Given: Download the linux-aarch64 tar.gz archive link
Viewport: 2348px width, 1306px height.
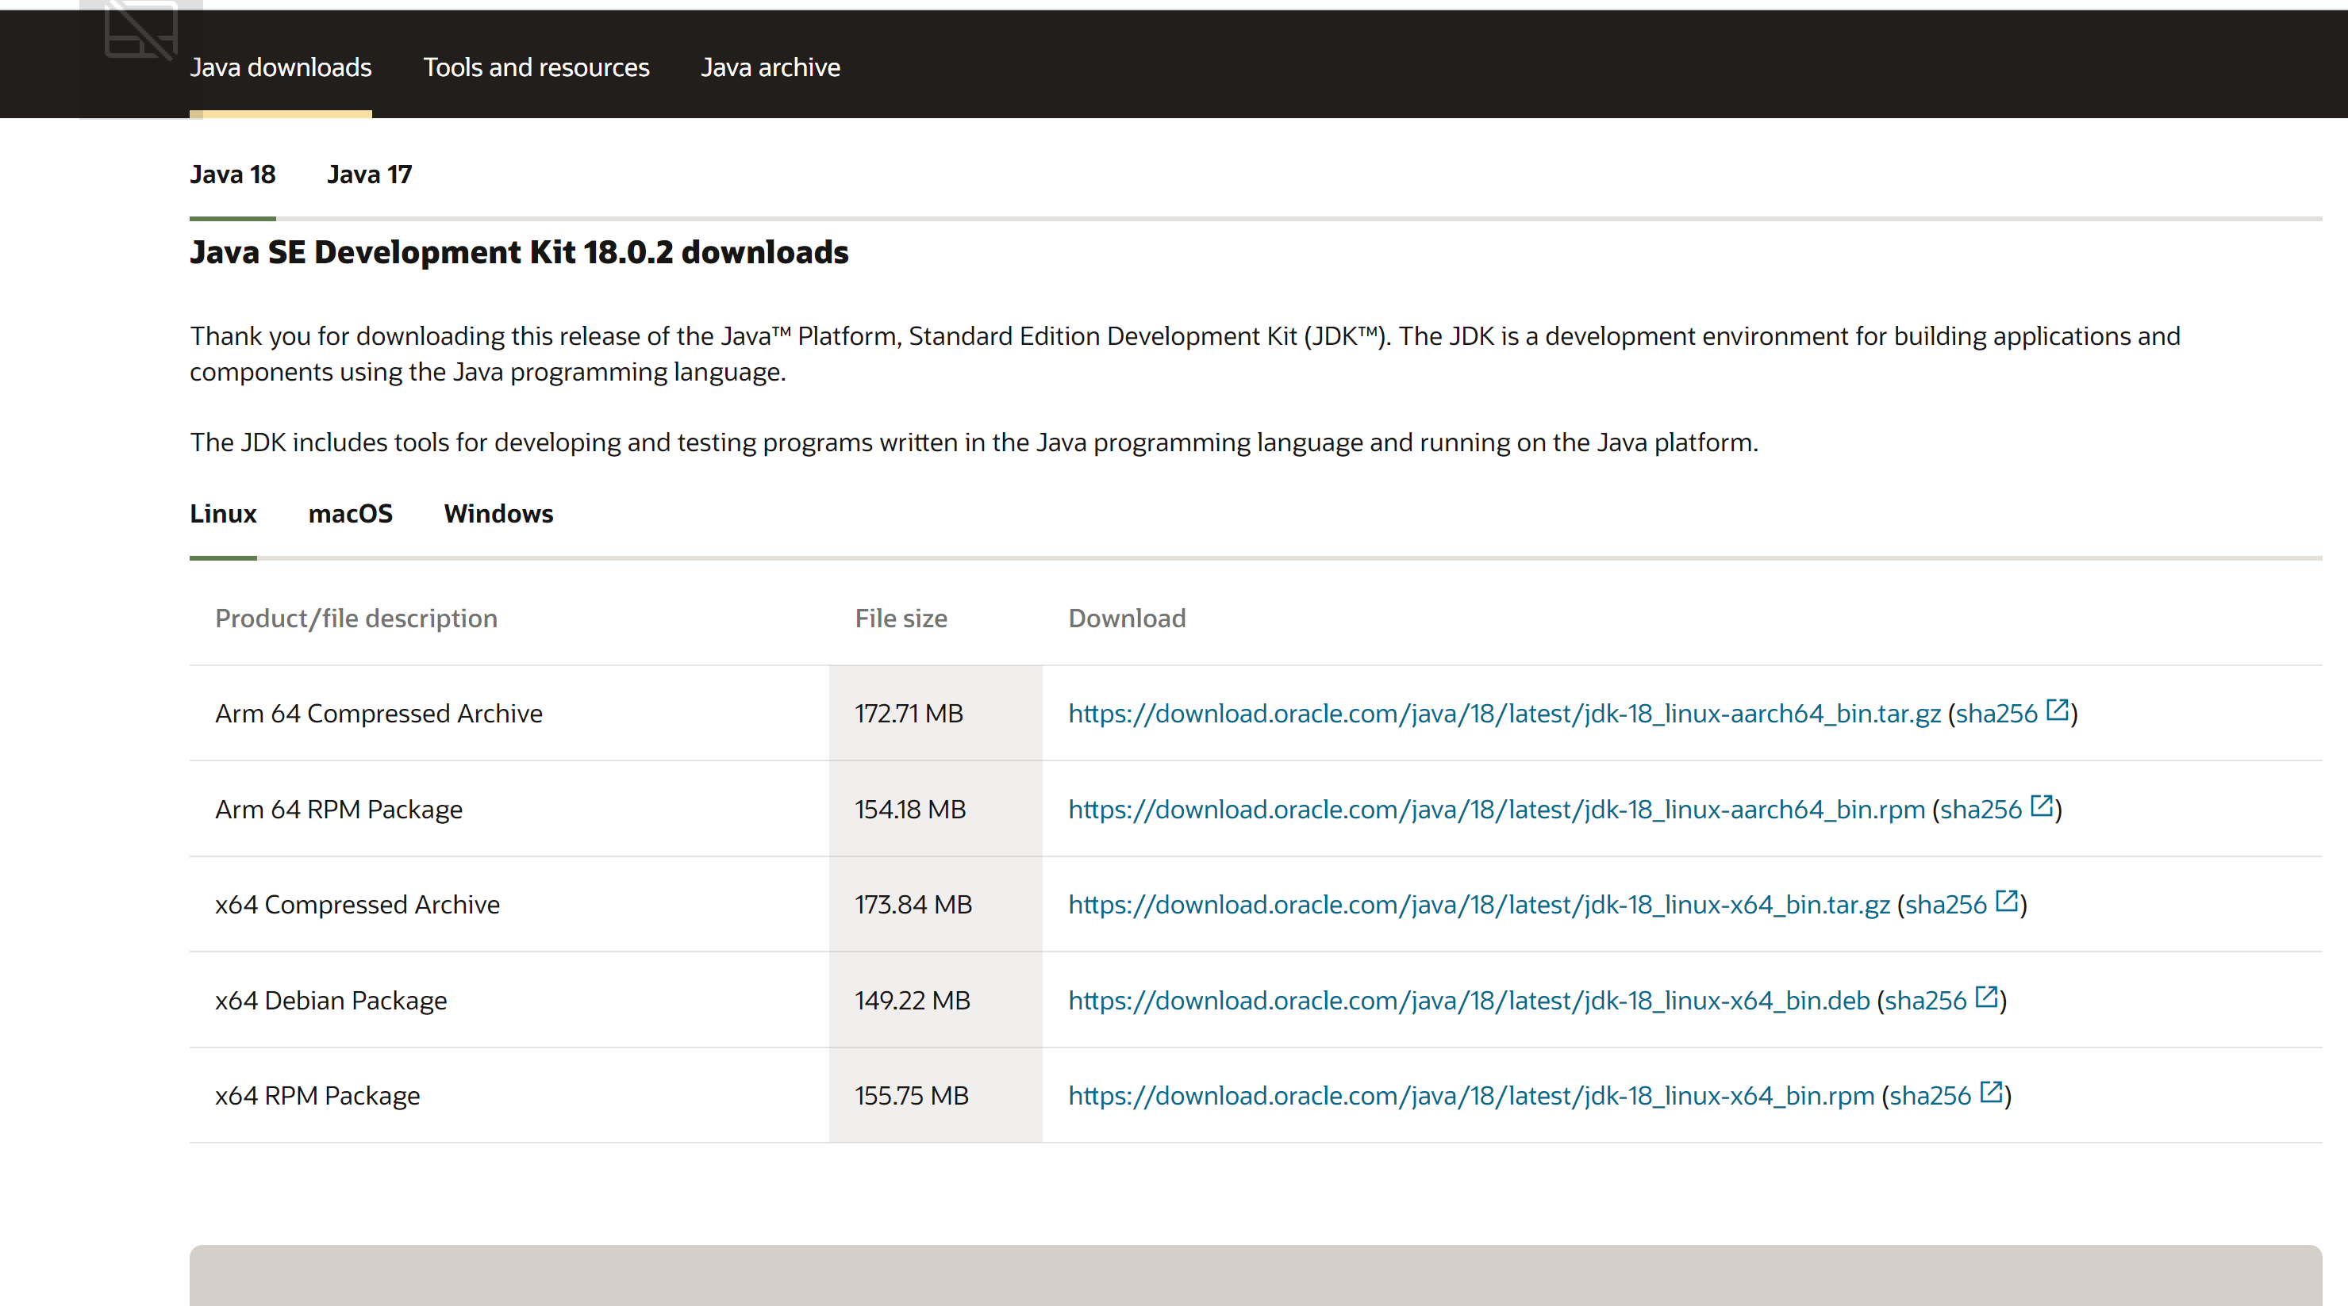Looking at the screenshot, I should pos(1504,713).
